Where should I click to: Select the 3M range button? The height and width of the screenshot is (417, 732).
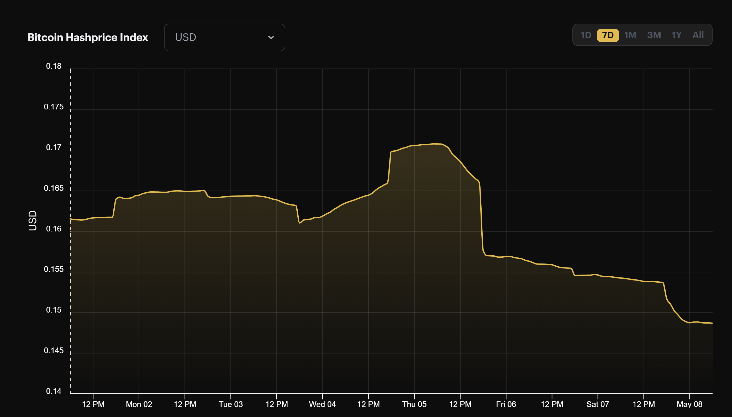click(654, 35)
